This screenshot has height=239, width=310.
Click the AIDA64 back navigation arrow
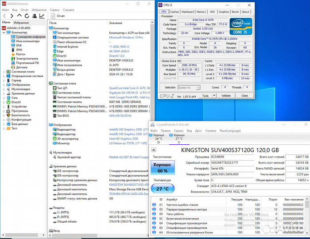[x=4, y=16]
